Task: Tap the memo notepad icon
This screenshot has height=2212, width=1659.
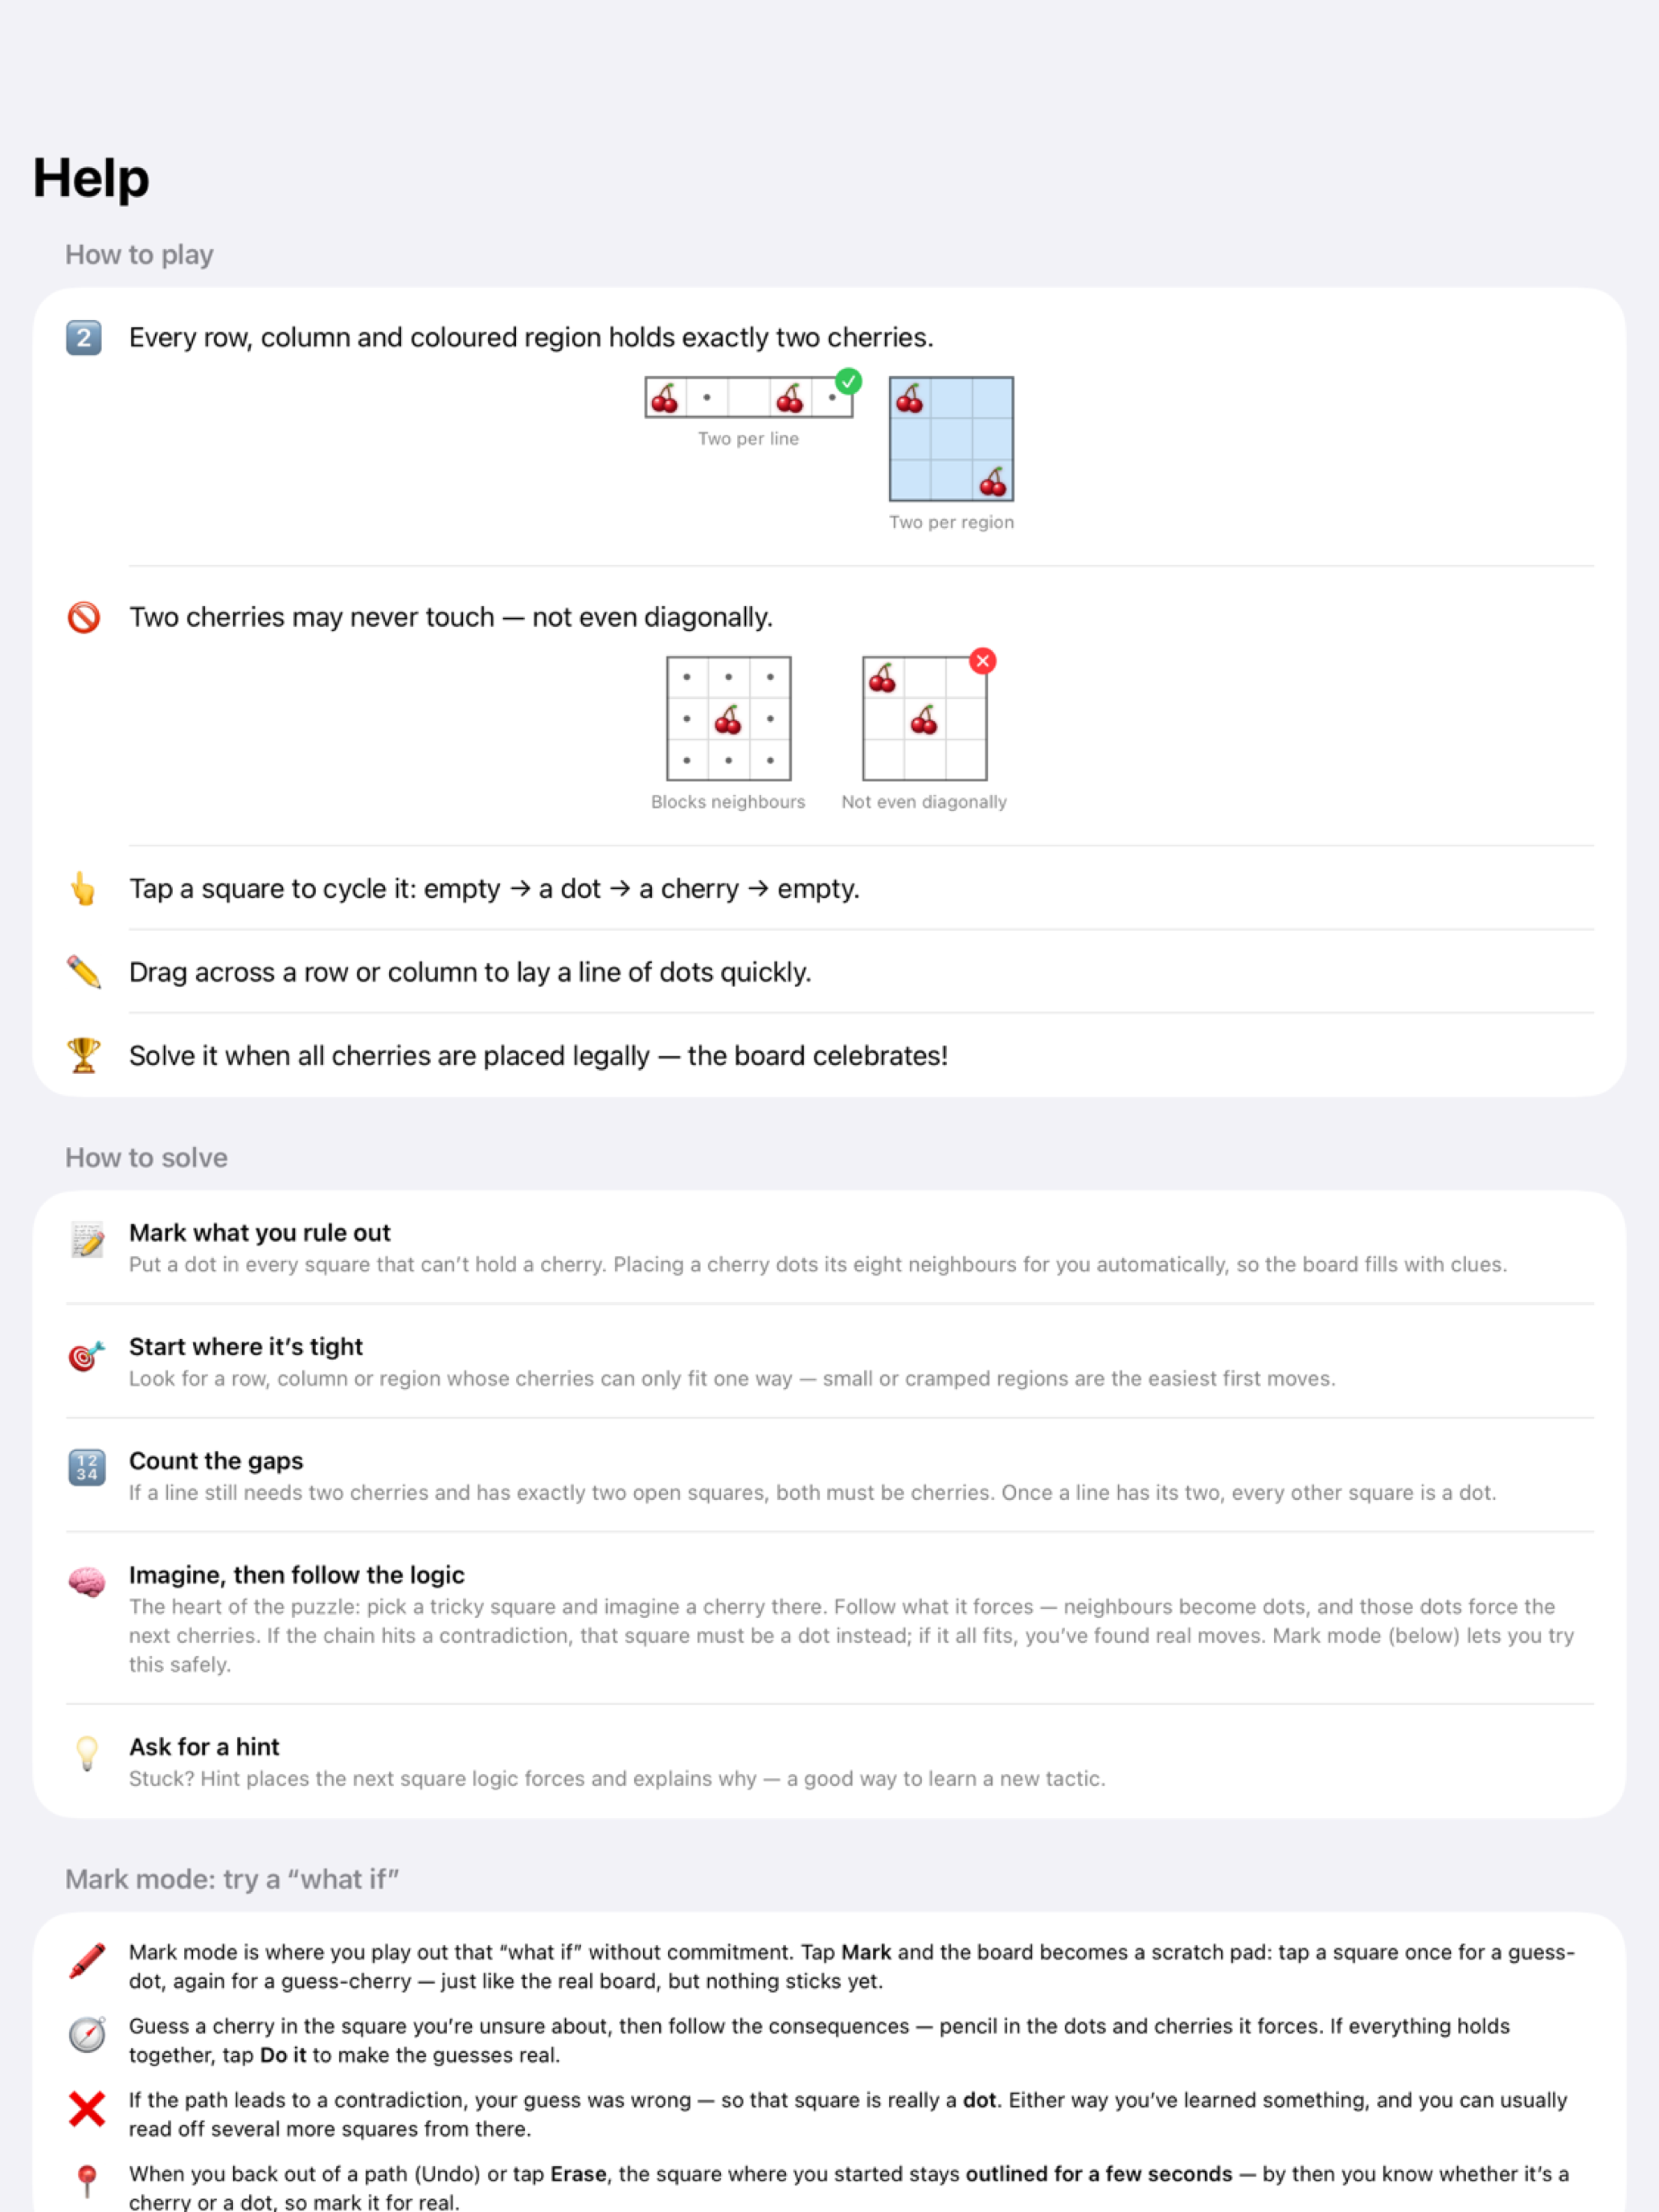Action: [87, 1240]
